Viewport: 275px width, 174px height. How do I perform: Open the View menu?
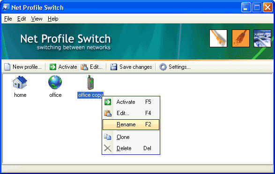tap(37, 19)
